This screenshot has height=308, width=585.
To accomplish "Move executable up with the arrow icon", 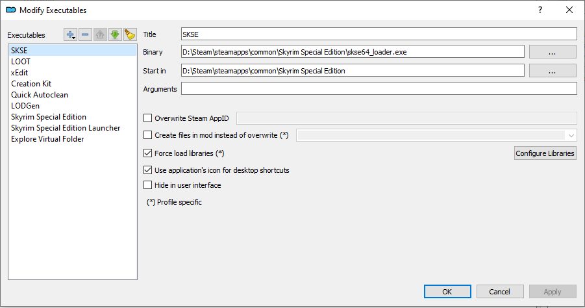I will [100, 34].
